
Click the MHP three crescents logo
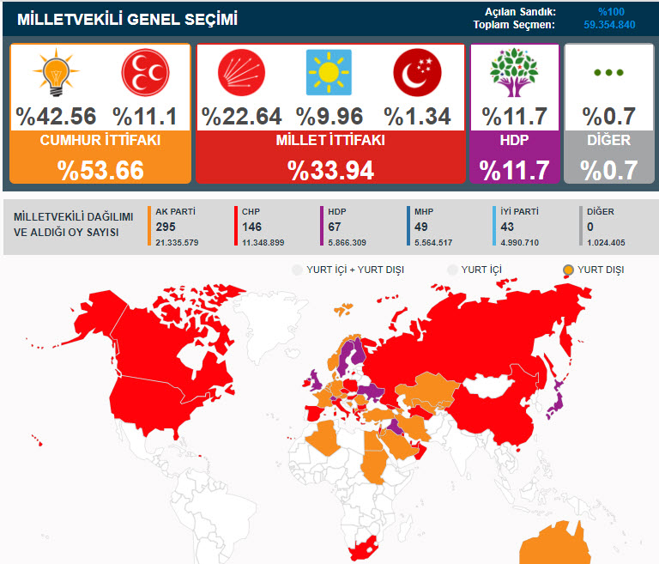145,72
